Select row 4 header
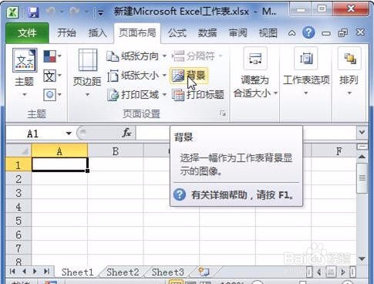The image size is (374, 284). tap(19, 207)
